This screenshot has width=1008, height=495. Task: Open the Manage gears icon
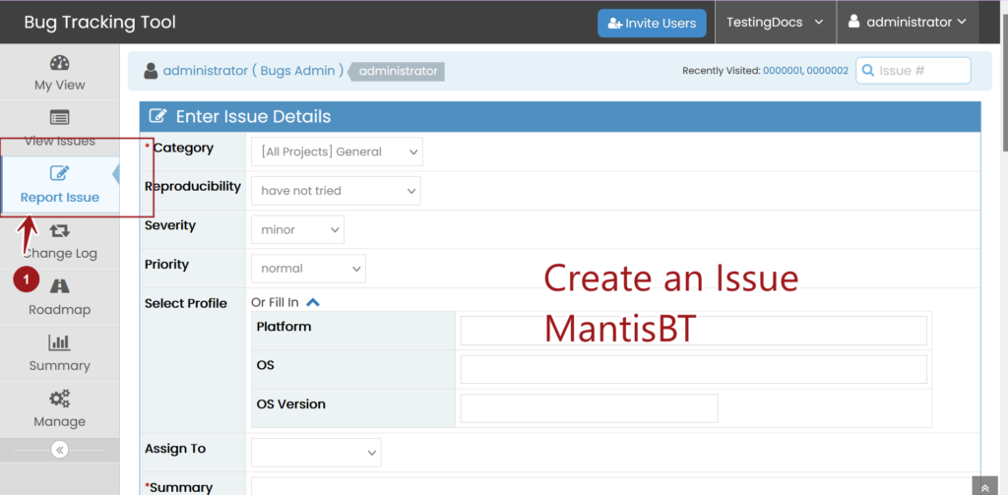(x=59, y=399)
